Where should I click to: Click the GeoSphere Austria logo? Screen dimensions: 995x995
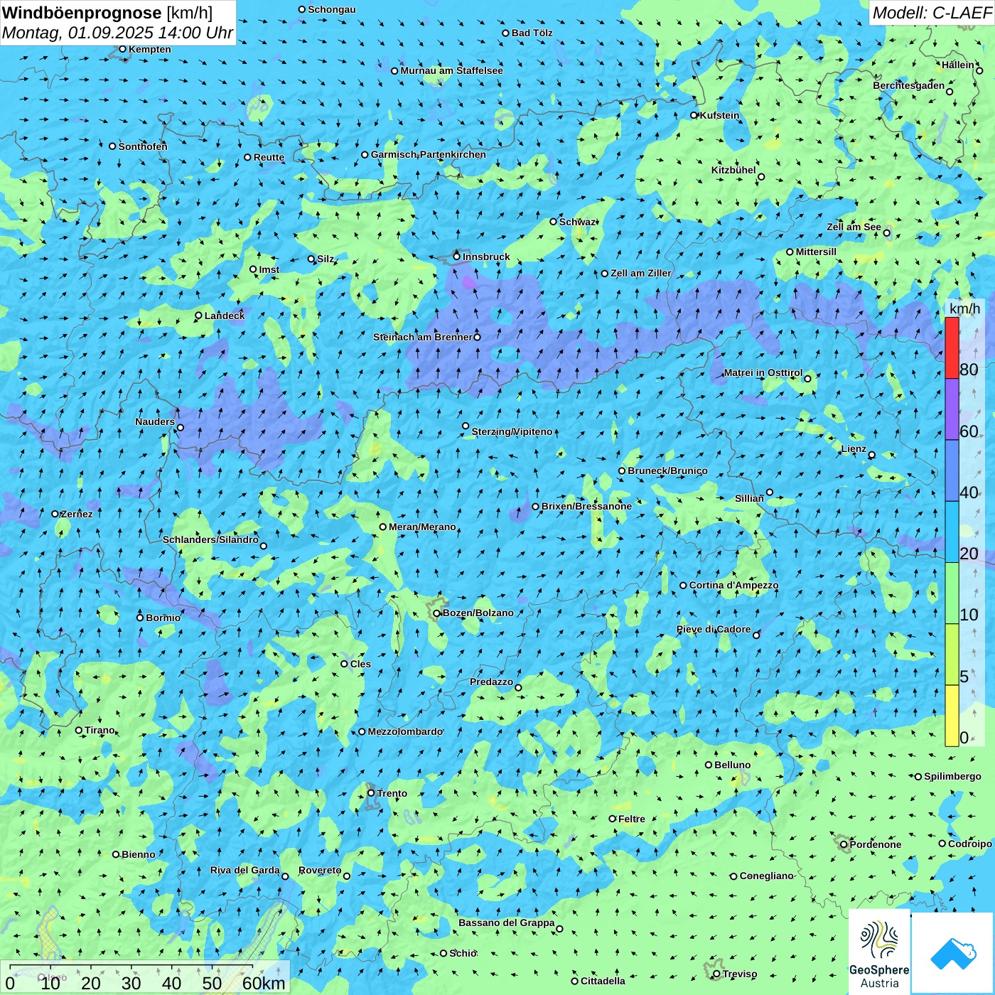(879, 952)
